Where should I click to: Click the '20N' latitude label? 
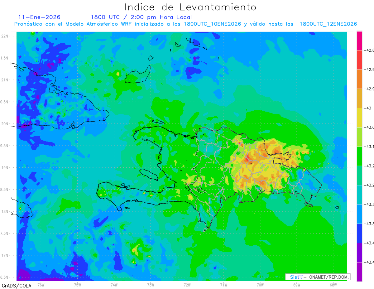[x=5, y=124]
